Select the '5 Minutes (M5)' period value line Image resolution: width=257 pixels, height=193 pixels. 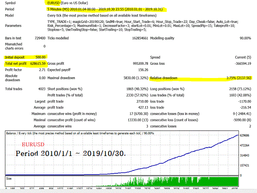click(x=105, y=9)
